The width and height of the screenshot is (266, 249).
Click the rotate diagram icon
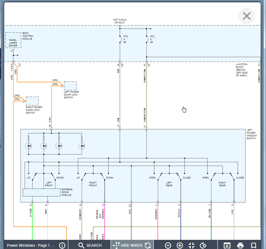click(203, 245)
